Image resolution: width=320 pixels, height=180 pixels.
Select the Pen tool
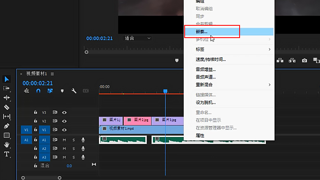(x=7, y=126)
